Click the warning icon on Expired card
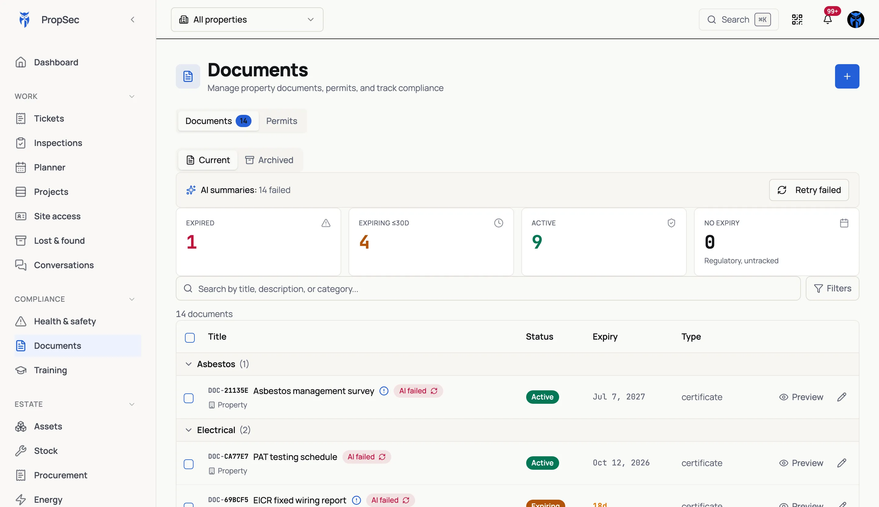 tap(326, 223)
